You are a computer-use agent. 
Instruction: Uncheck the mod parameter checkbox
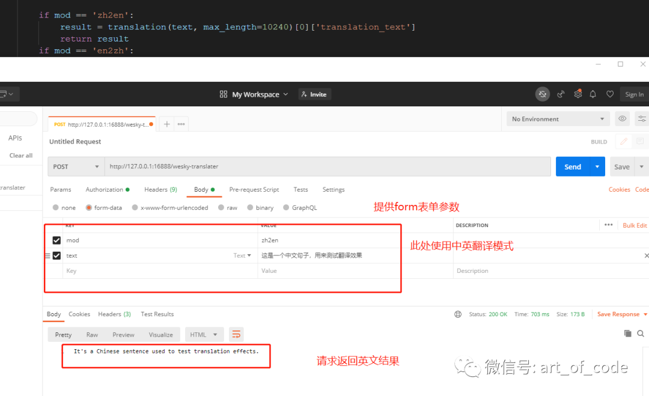click(56, 240)
